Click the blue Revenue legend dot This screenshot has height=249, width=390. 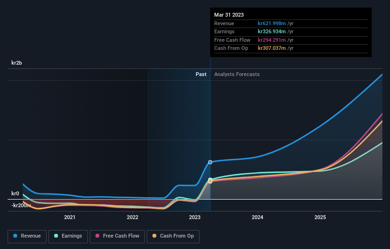click(15, 236)
